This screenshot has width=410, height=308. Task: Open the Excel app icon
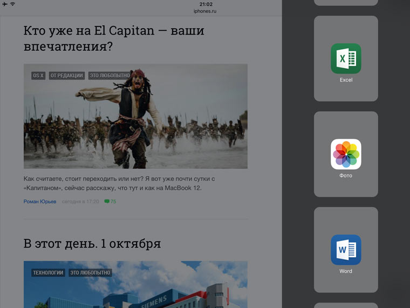[x=346, y=58]
